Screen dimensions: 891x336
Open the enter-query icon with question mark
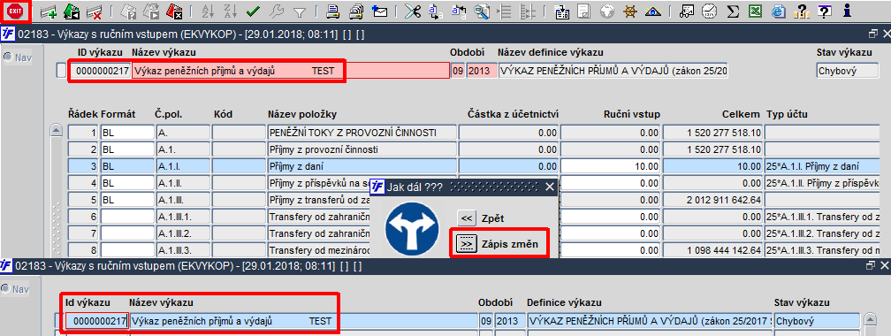(129, 11)
